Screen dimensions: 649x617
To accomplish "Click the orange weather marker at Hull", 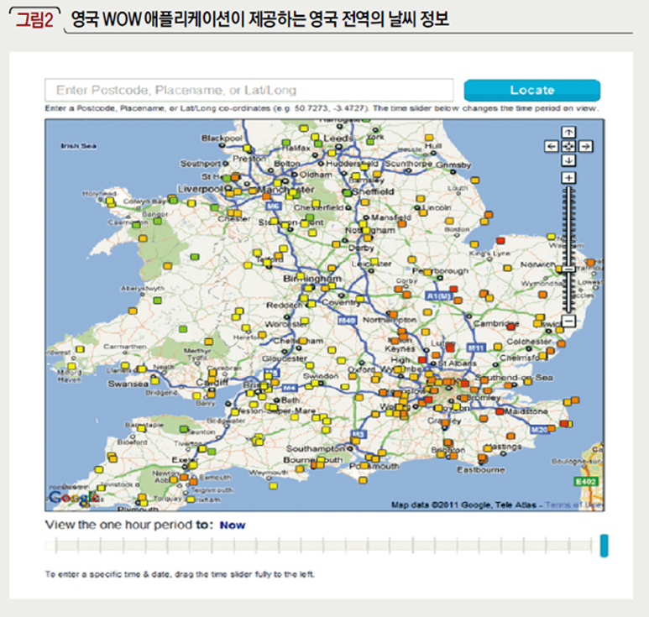I will point(429,138).
